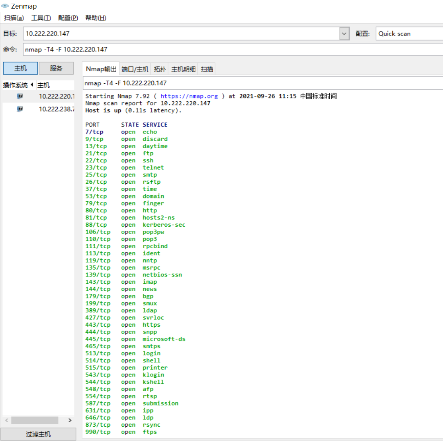Click the SERVICE column heading in output
Viewport: 443px width, 441px height.
coord(155,125)
